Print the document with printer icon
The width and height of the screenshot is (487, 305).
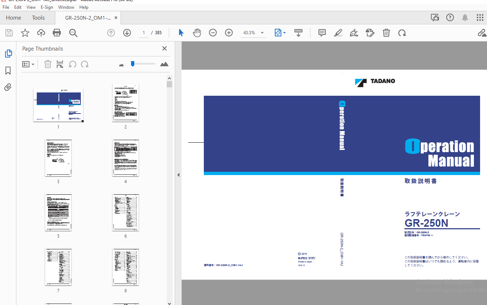click(57, 33)
